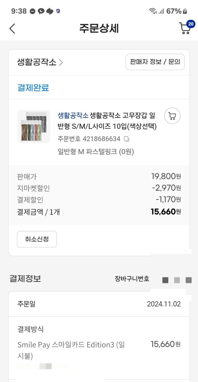This screenshot has width=198, height=382.
Task: Tap the Smile Pay 스마일카드 payment method
Action: point(71,350)
